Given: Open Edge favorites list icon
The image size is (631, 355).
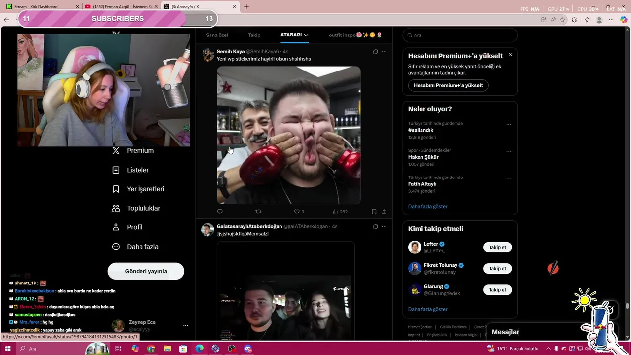Looking at the screenshot, I should pyautogui.click(x=587, y=20).
